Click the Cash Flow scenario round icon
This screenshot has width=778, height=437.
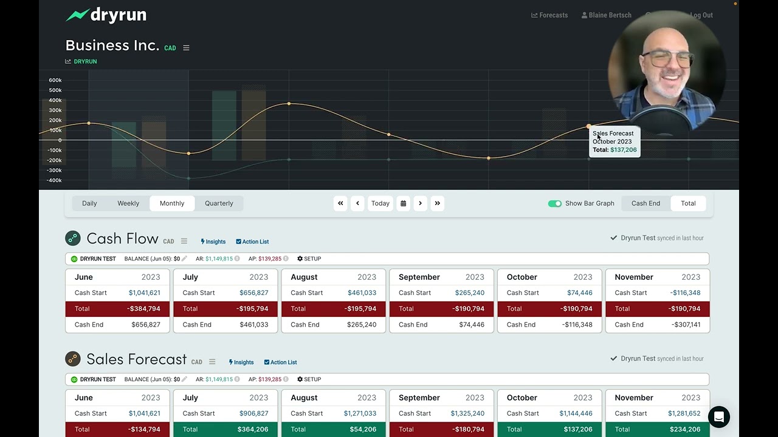click(x=73, y=238)
